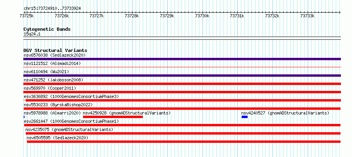Open variant nsv6505595 (Sedlazeck2020) label
Viewport: 352px width, 157px height.
(57, 138)
